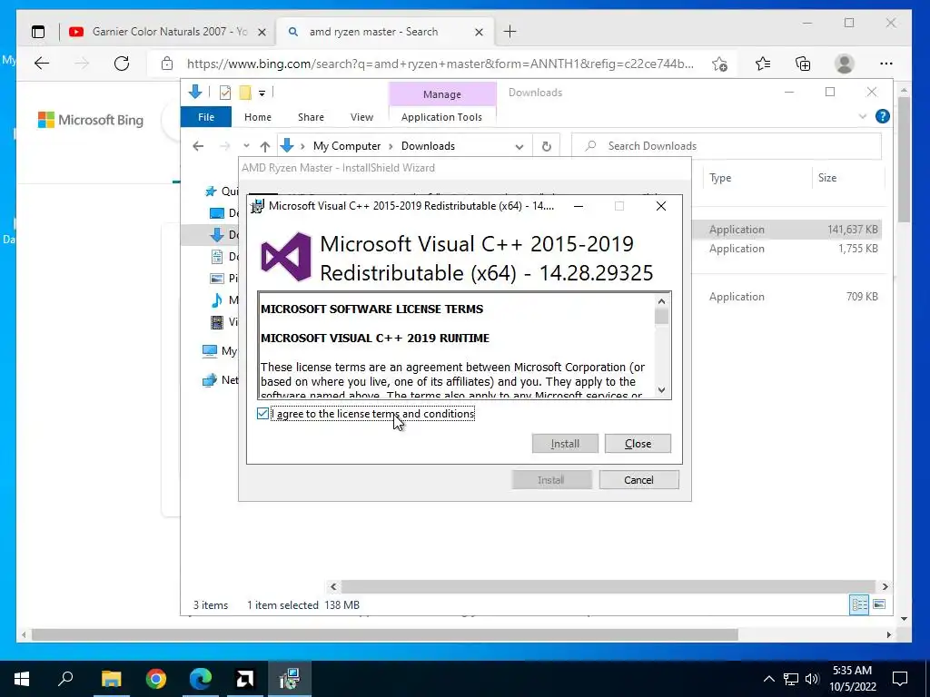930x697 pixels.
Task: Select Music folder in navigation pane
Action: [224, 299]
